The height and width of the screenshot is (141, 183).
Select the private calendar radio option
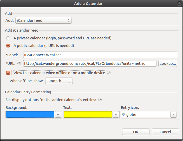pyautogui.click(x=8, y=38)
